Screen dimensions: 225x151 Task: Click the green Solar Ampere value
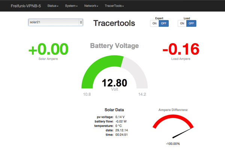[x=48, y=49]
